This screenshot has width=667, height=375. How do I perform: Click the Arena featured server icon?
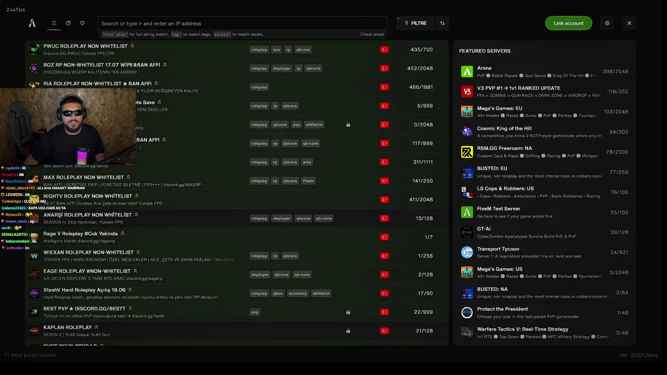467,71
